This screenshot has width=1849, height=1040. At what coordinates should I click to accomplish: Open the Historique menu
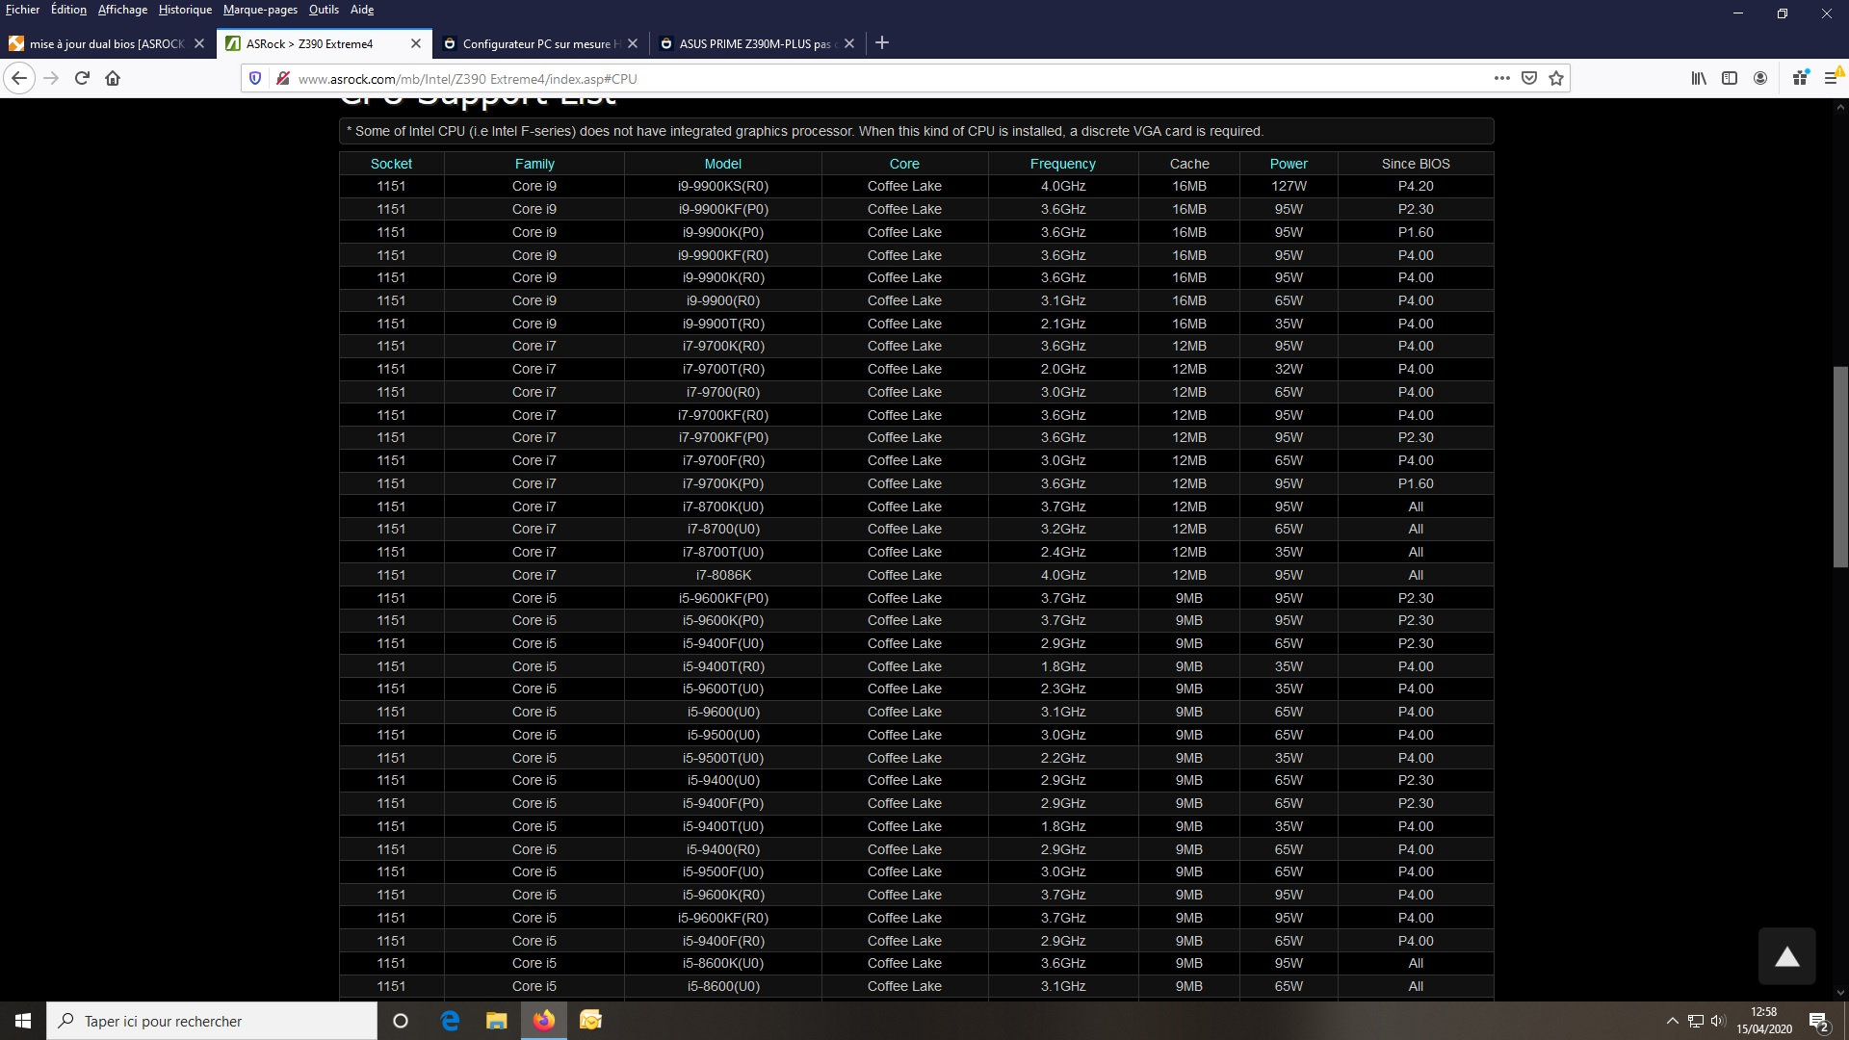point(185,10)
